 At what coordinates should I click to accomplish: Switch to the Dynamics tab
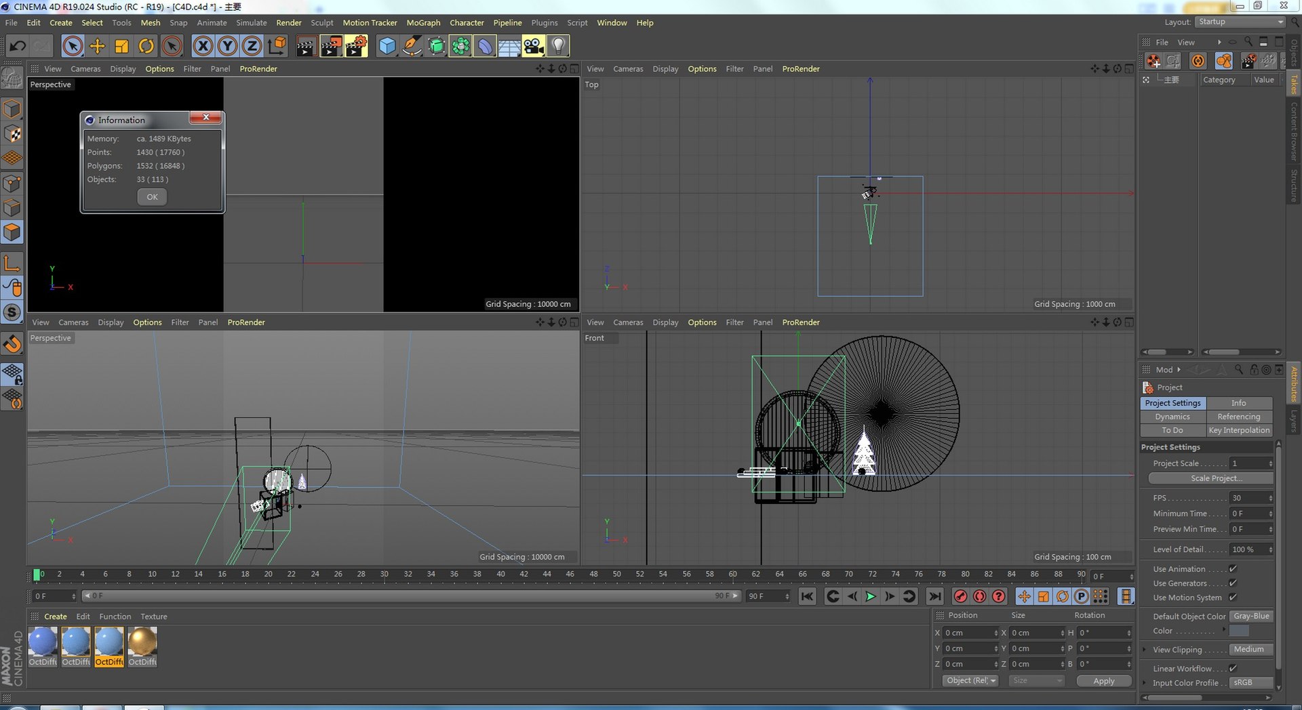pos(1172,417)
